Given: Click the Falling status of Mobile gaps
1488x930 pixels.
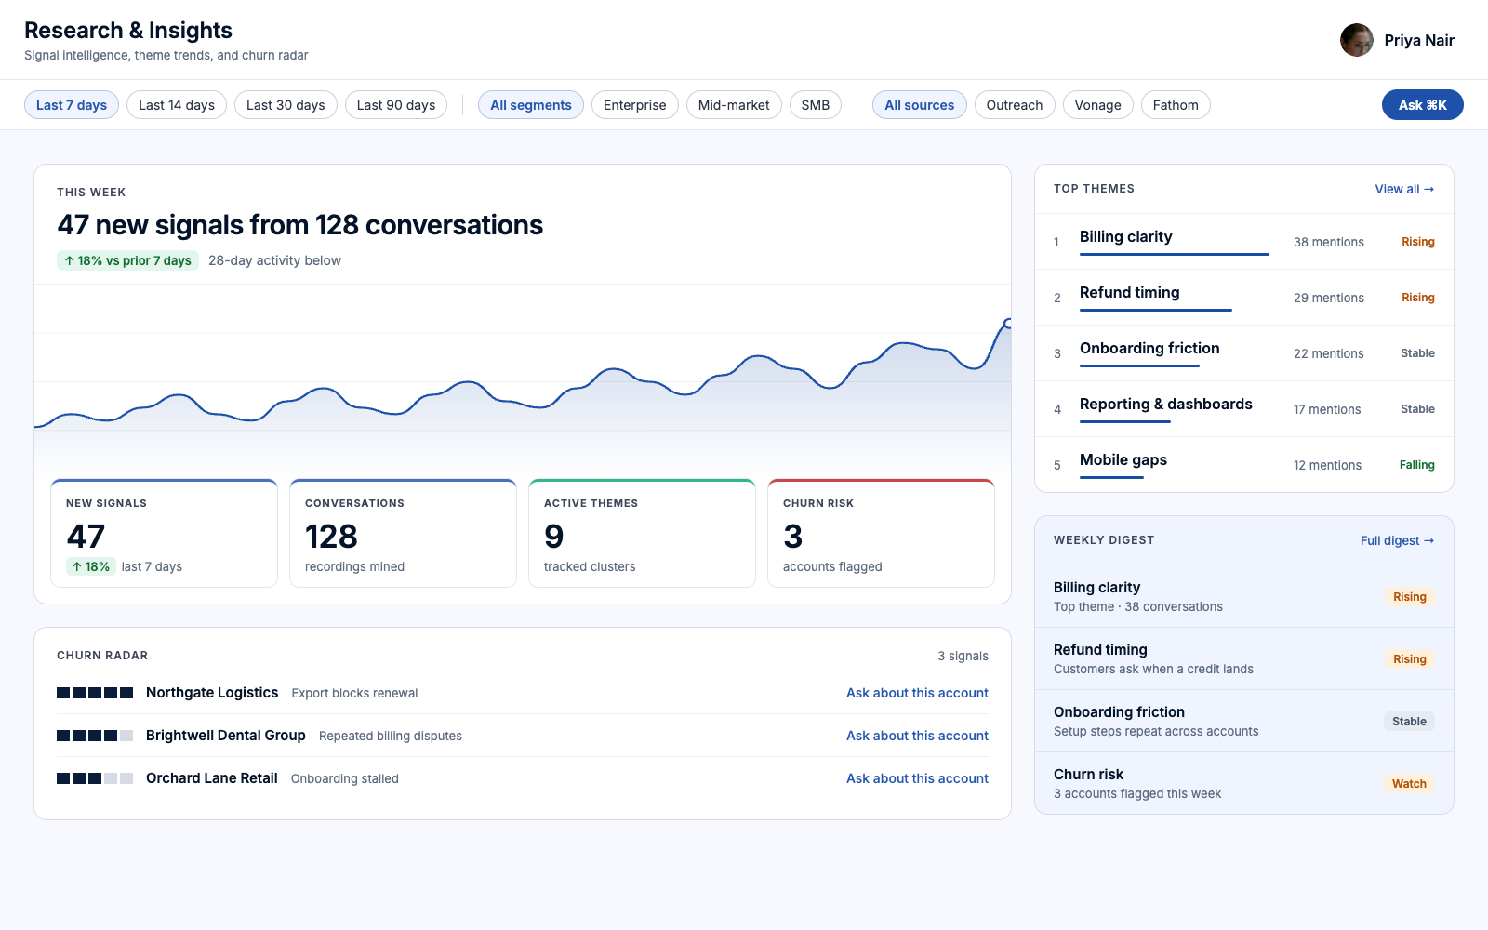Looking at the screenshot, I should (x=1416, y=465).
